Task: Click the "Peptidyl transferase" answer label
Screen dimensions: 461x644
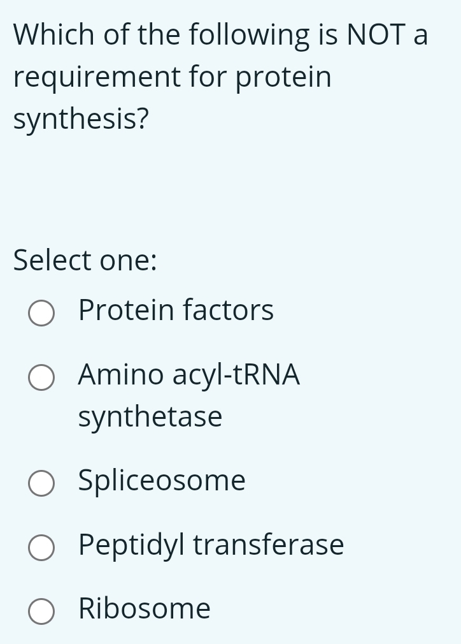Action: click(x=211, y=545)
